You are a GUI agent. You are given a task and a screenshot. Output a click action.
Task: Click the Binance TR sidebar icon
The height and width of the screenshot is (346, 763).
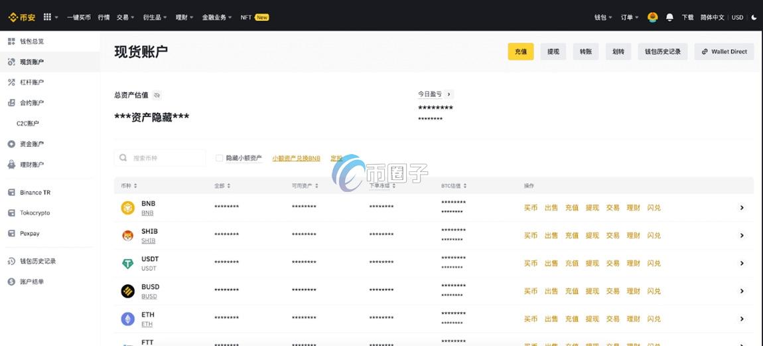(11, 193)
